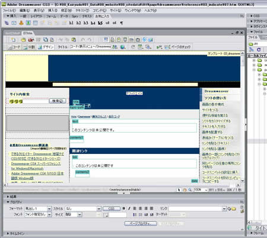Viewport: 267px width, 238px height.
Task: Select the 07.htm document tab
Action: pos(28,33)
